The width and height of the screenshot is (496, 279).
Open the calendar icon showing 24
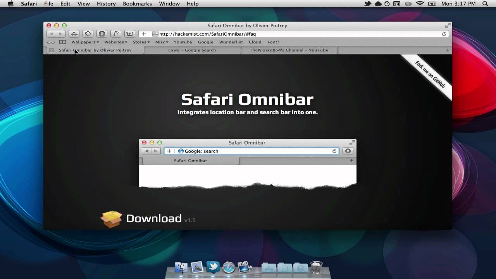point(396,3)
